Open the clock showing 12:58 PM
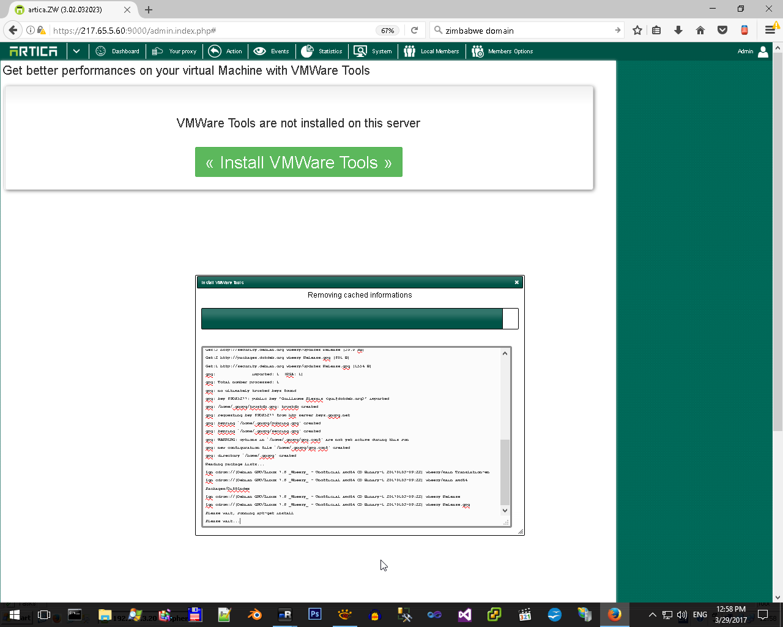 click(x=731, y=615)
